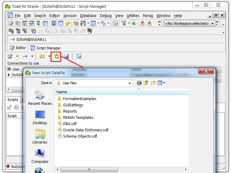The width and height of the screenshot is (231, 173).
Task: Open the Debug menu
Action: point(106,16)
